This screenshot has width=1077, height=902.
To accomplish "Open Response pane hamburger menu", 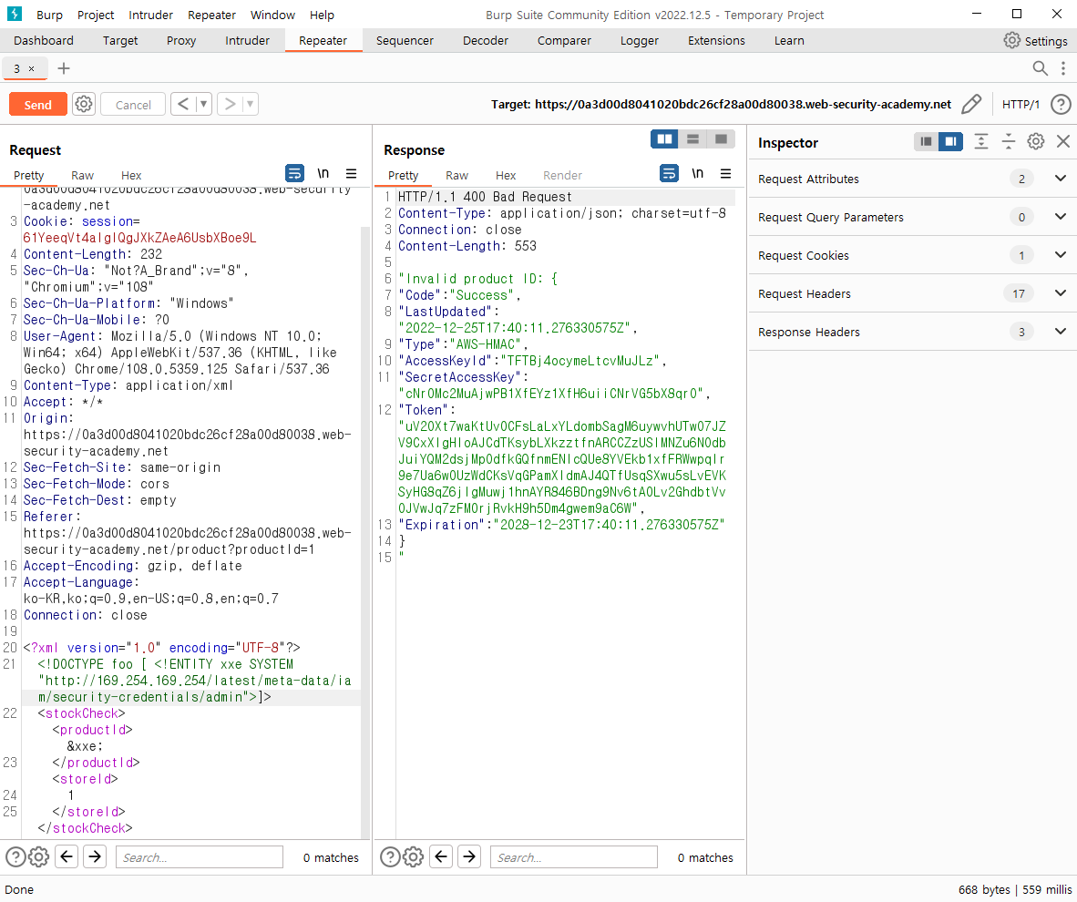I will pyautogui.click(x=725, y=173).
